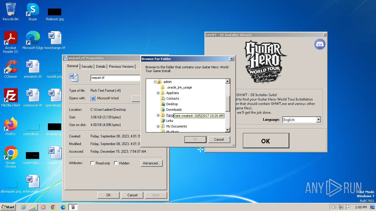Click folder tree scroll down arrow
The image size is (376, 211).
coord(227,130)
